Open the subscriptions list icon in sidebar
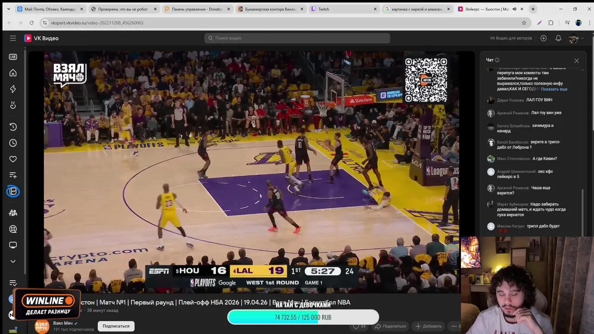Viewport: 594px width, 334px height. 13,283
